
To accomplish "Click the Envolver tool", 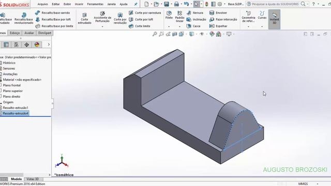I will click(218, 12).
